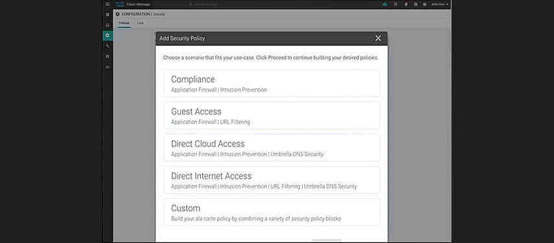
Task: Click the Cisco vManage title text
Action: click(x=138, y=5)
